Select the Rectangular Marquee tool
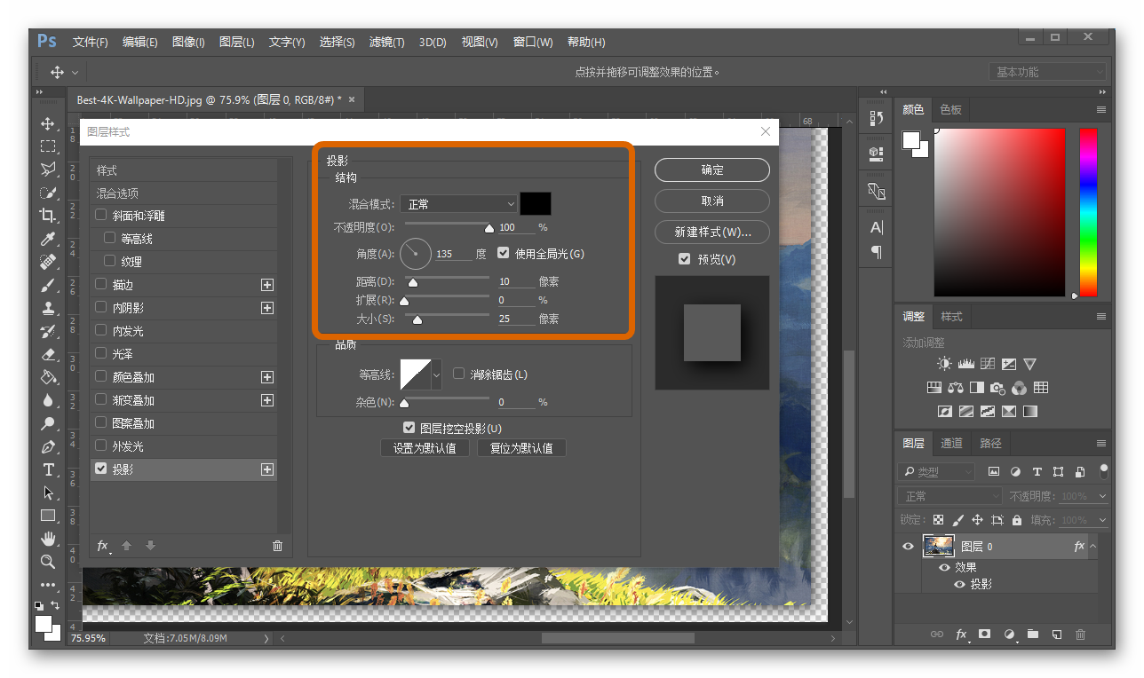 coord(48,146)
